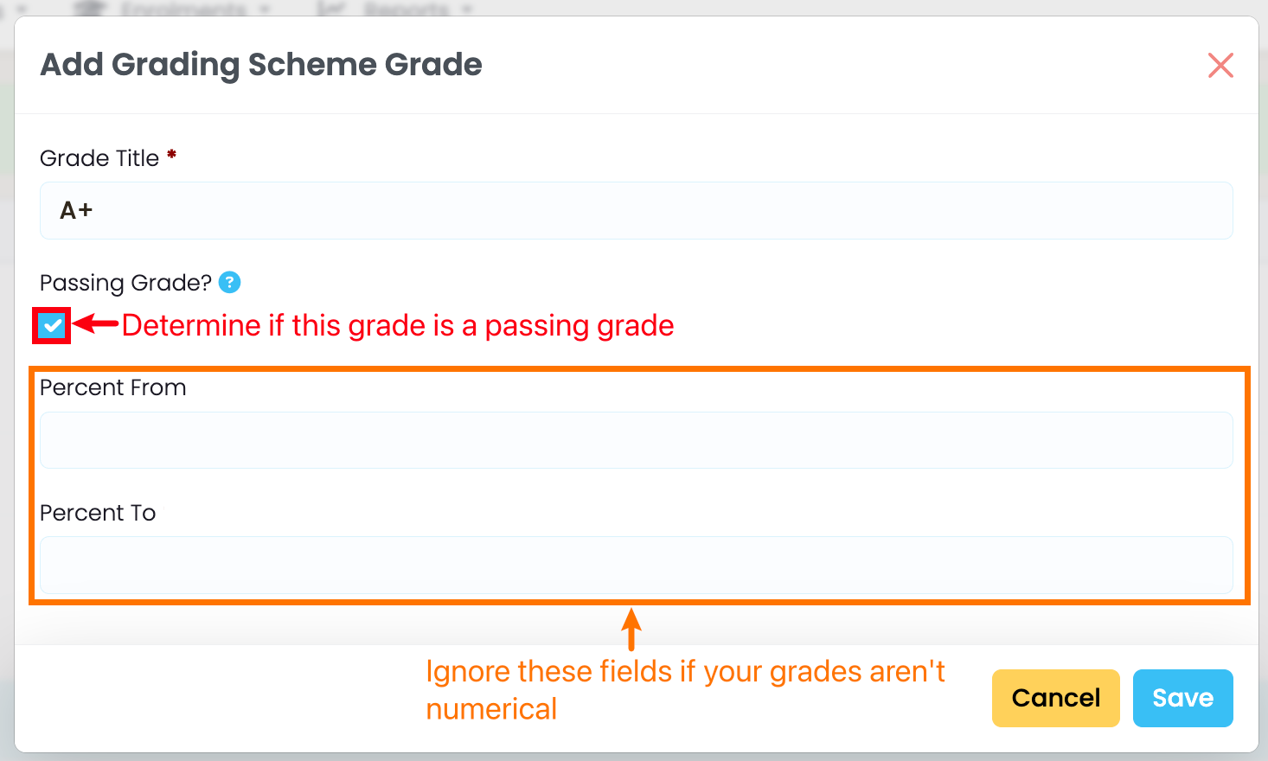
Task: Click the Enrolments graduation cap icon
Action: point(91,9)
